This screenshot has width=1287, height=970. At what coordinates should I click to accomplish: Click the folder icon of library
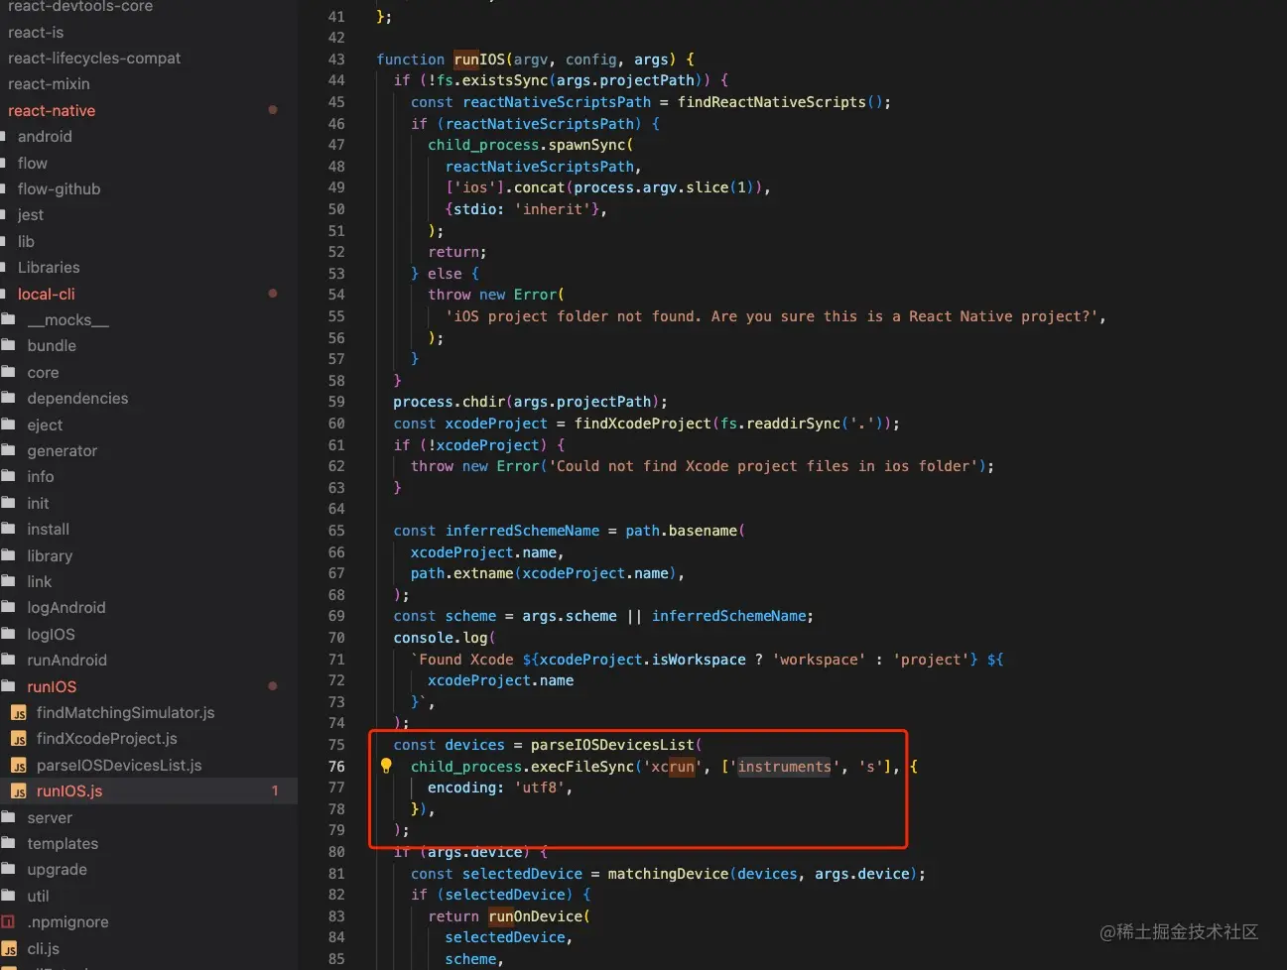8,555
